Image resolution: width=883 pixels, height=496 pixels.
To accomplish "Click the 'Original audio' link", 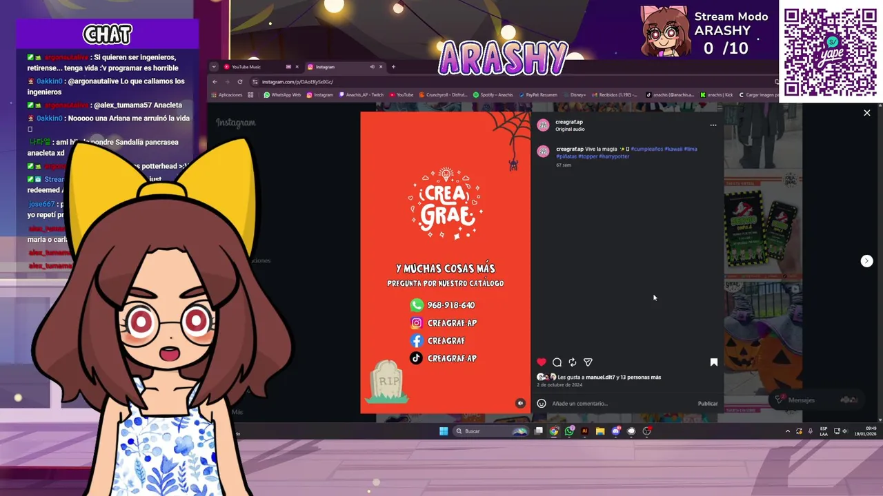I will (570, 130).
